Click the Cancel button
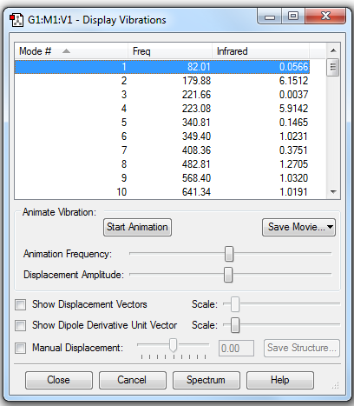Screen dimensions: 354x406 [133, 380]
